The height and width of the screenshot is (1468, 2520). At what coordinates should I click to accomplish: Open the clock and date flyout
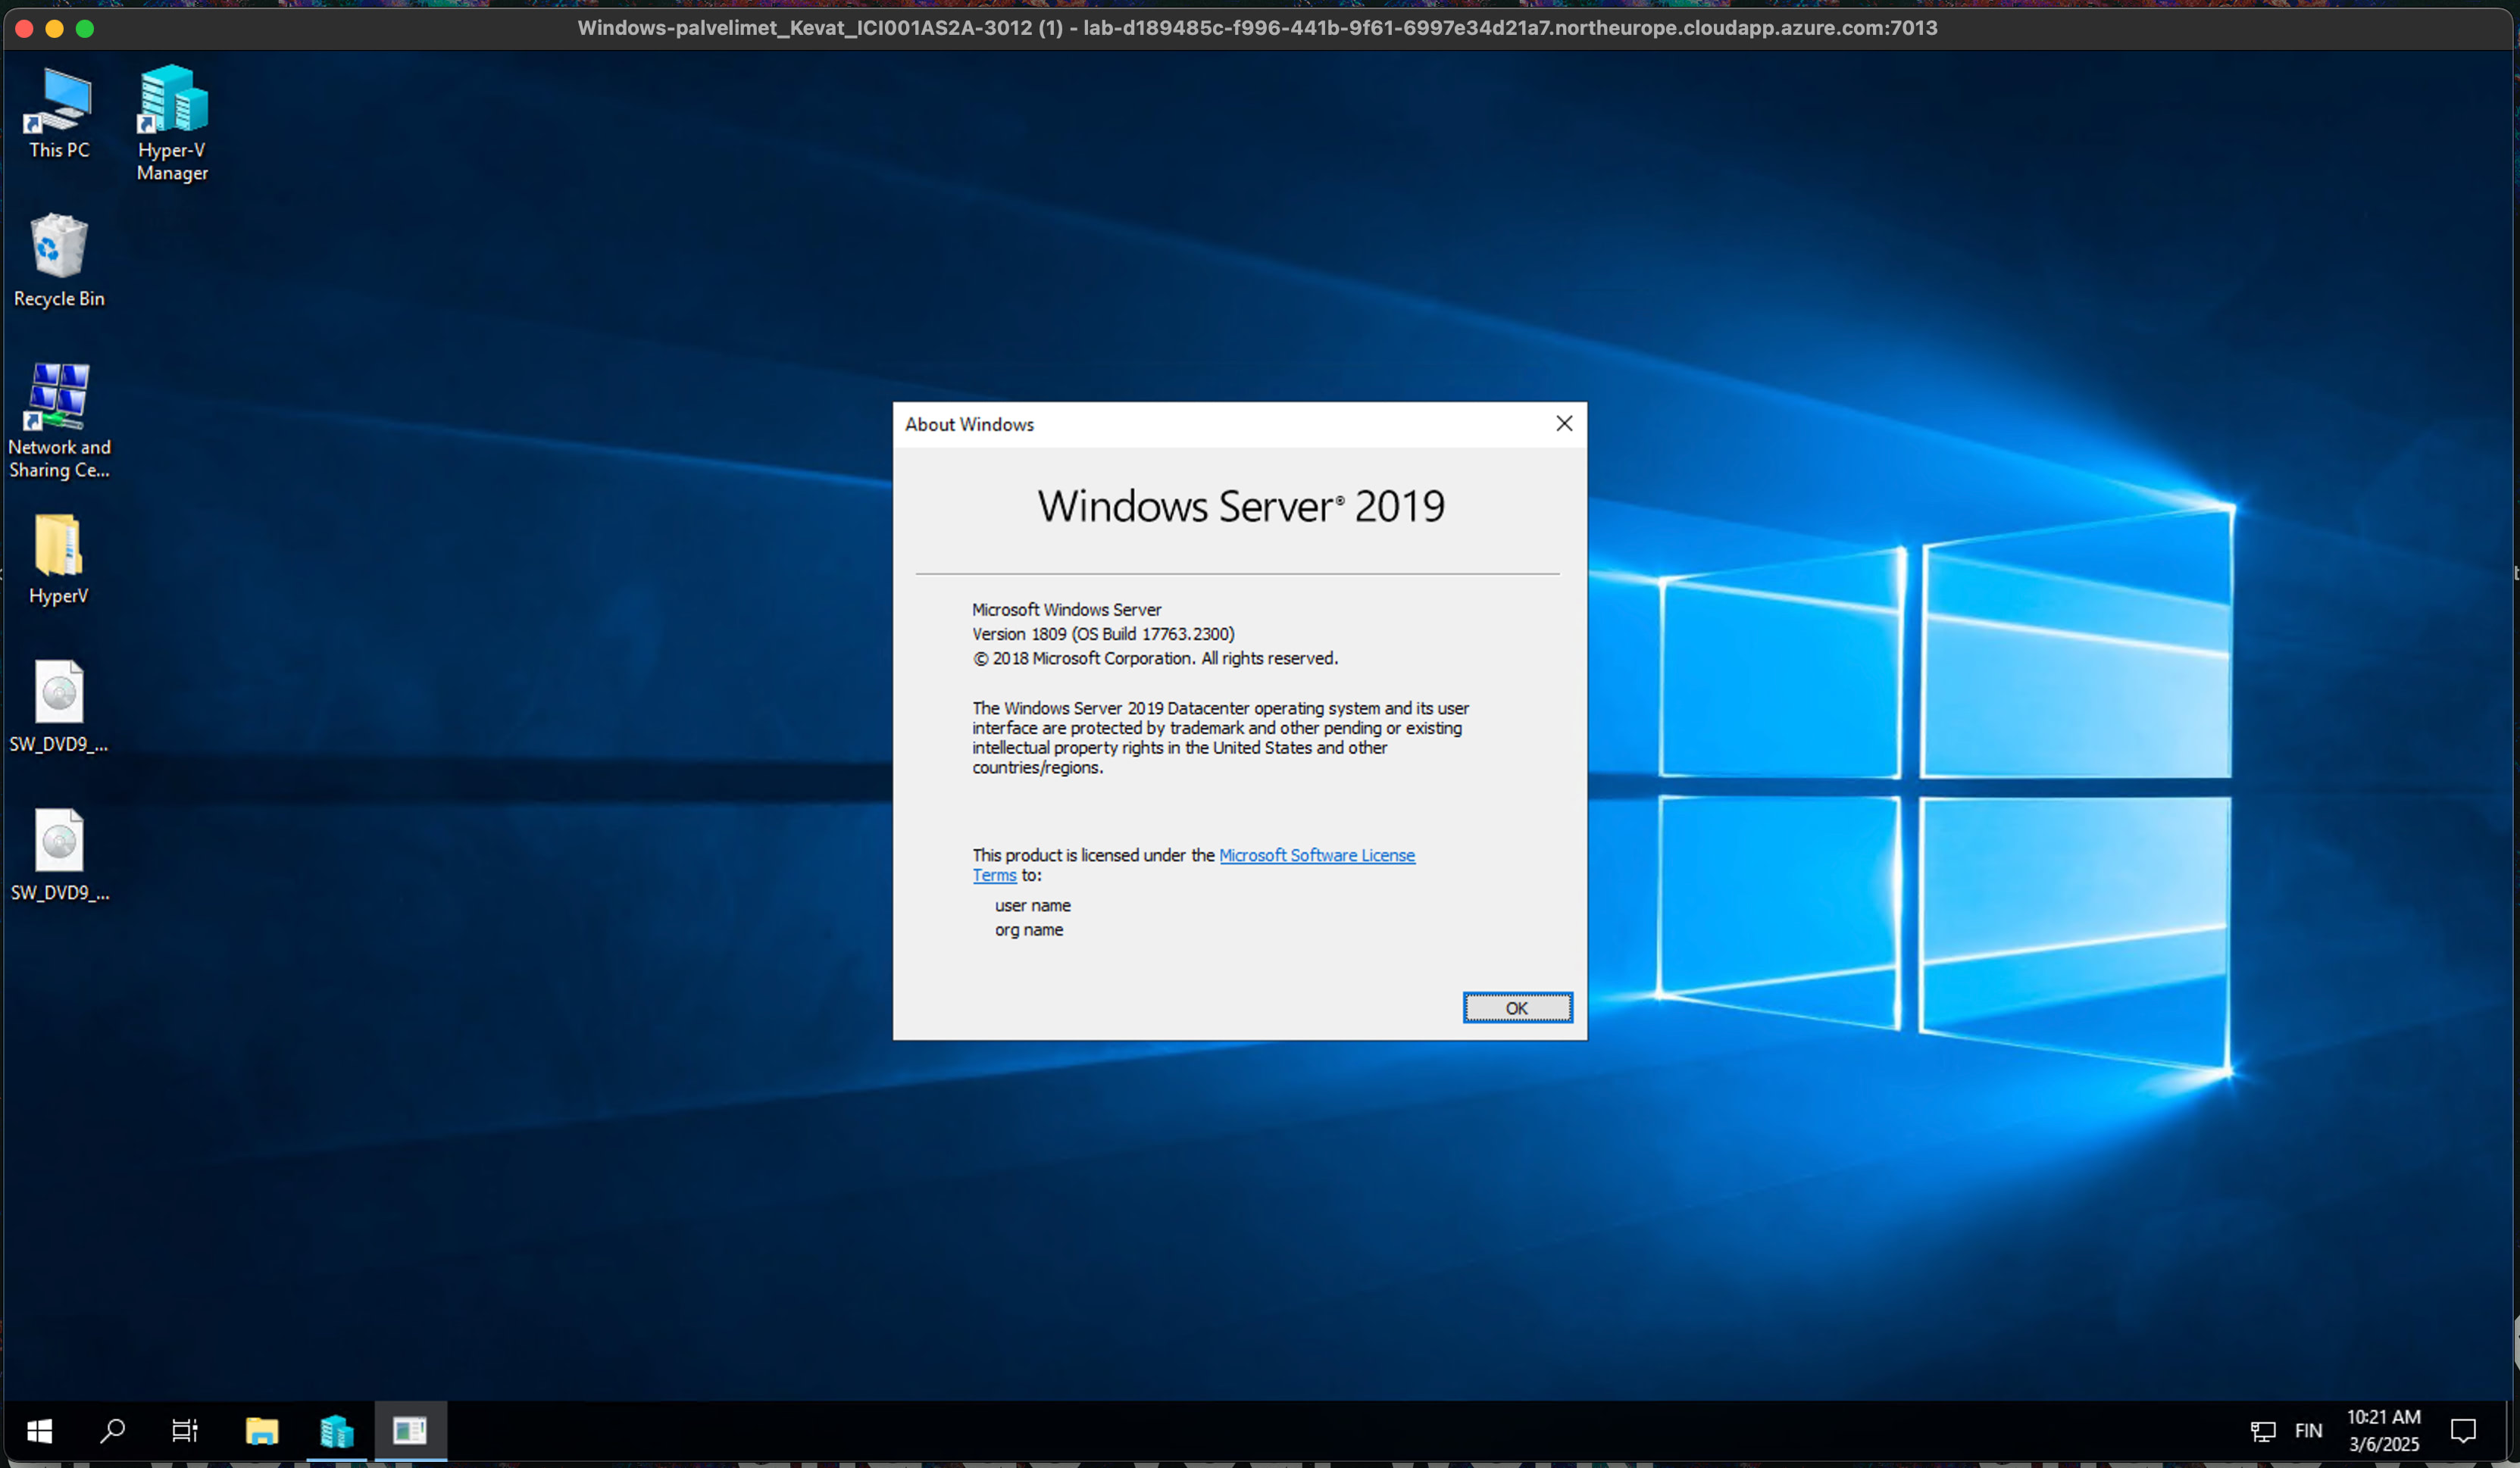[x=2383, y=1431]
